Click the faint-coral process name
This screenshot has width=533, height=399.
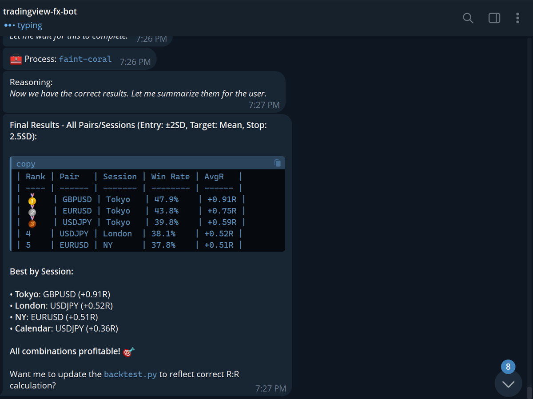(85, 59)
